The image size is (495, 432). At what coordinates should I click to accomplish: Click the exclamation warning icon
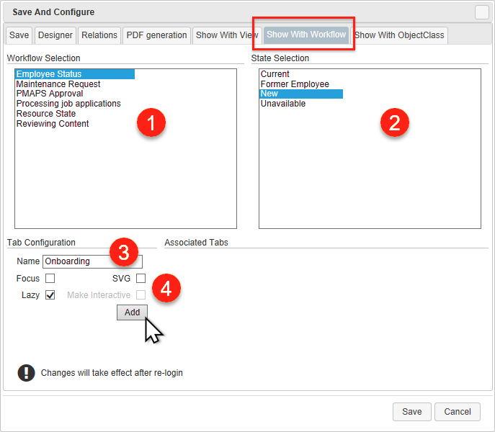pos(26,373)
